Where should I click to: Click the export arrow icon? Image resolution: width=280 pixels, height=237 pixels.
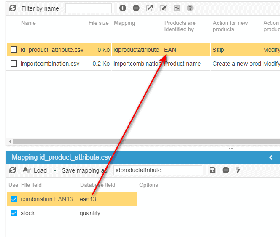click(150, 8)
